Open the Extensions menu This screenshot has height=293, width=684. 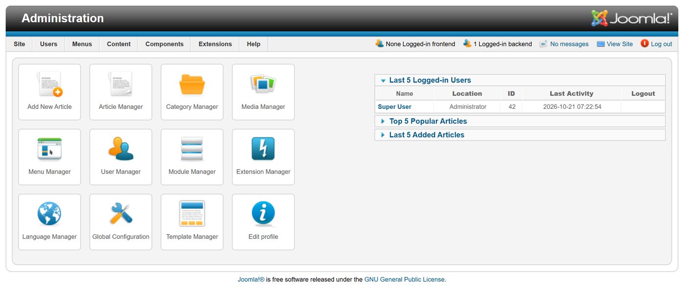(215, 44)
